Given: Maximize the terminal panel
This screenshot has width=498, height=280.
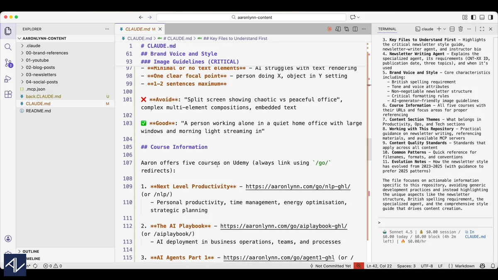Looking at the screenshot, I should [x=482, y=29].
